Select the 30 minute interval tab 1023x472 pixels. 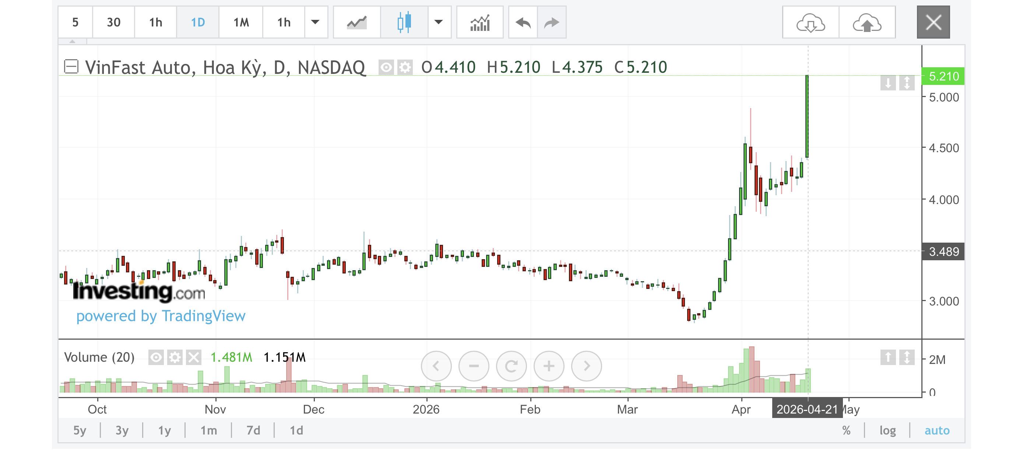point(113,22)
